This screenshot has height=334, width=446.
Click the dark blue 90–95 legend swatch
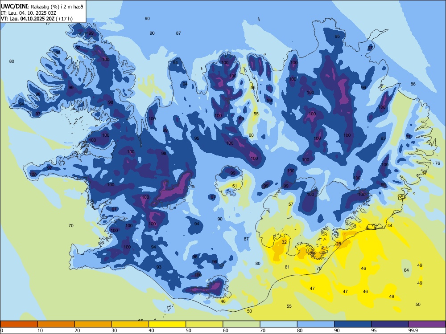pyautogui.click(x=353, y=324)
